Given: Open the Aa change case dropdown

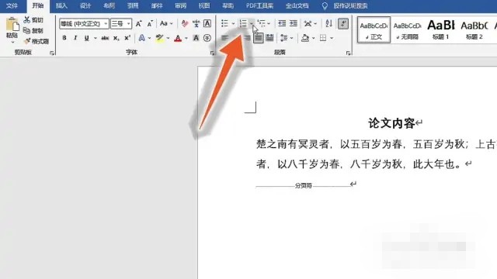Looking at the screenshot, I should (x=166, y=24).
